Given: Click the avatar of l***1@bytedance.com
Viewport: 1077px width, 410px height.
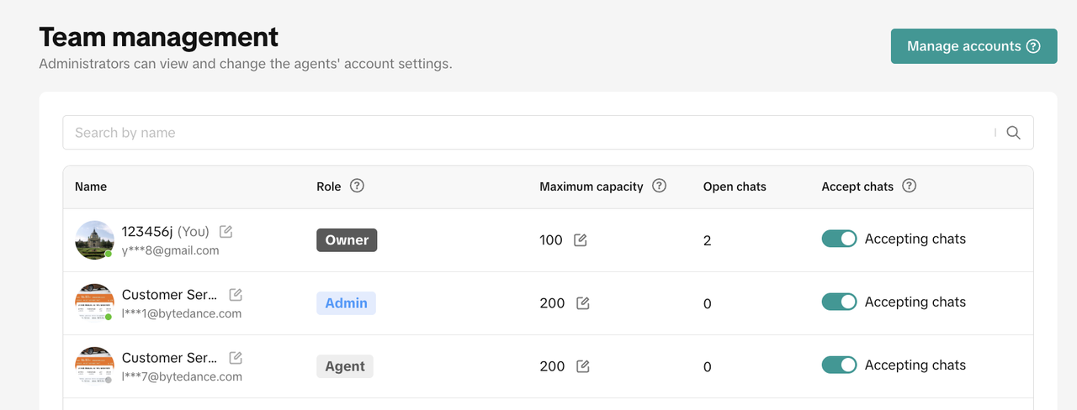Looking at the screenshot, I should point(94,302).
